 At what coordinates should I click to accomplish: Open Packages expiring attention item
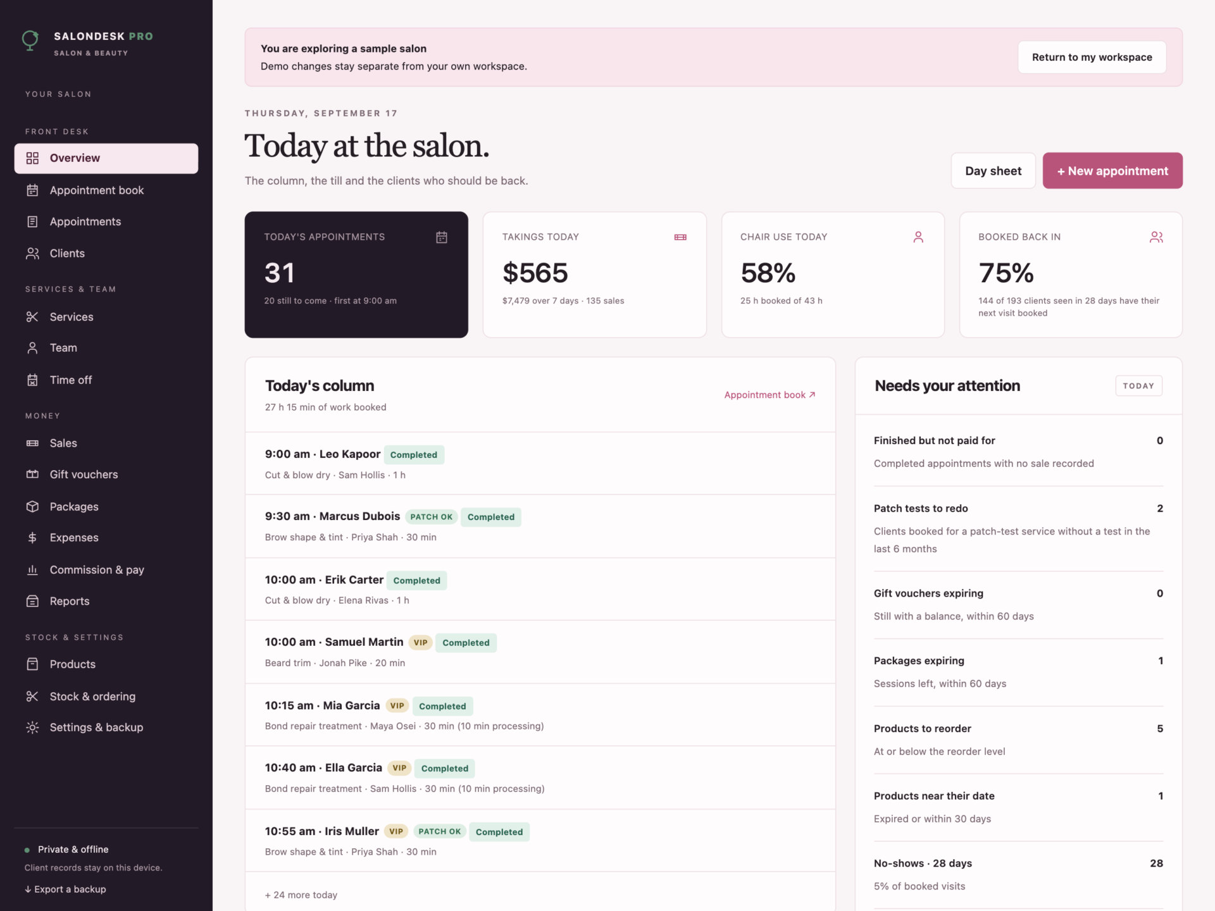[x=1018, y=672]
